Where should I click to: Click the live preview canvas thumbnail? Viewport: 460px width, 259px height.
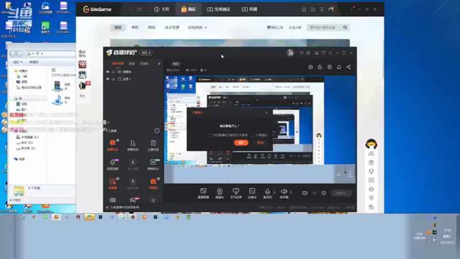[260, 129]
